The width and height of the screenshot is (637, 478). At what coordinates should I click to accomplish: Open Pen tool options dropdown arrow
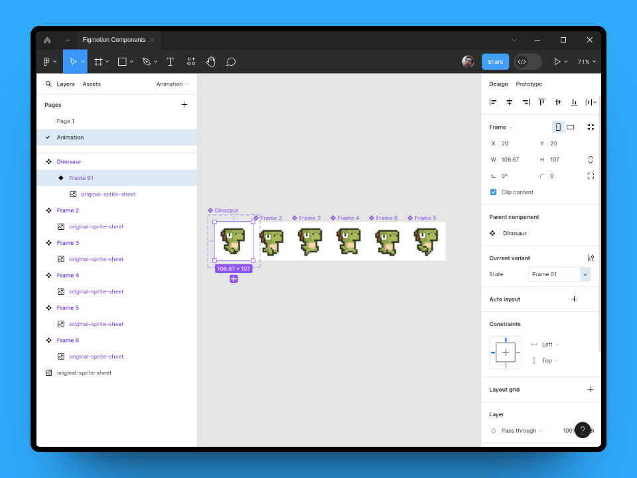tap(155, 62)
